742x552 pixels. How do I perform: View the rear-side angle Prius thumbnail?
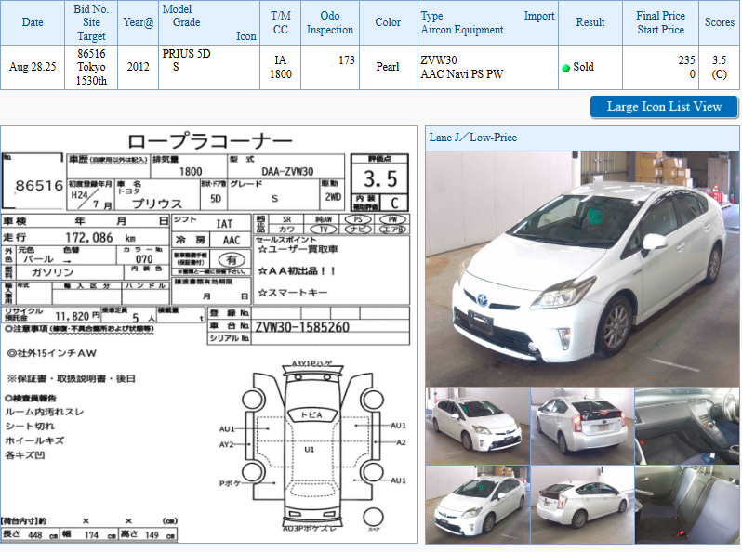click(x=582, y=504)
